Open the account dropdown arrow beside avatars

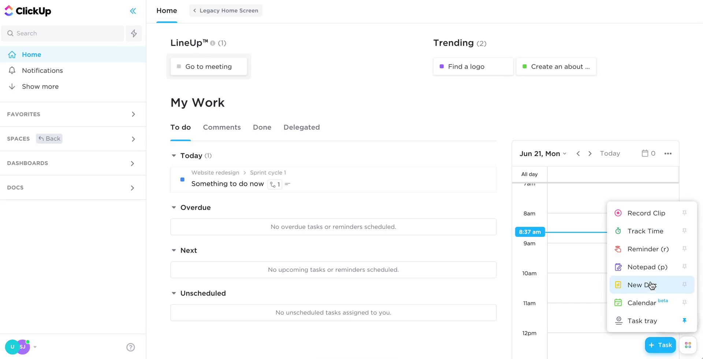(35, 347)
